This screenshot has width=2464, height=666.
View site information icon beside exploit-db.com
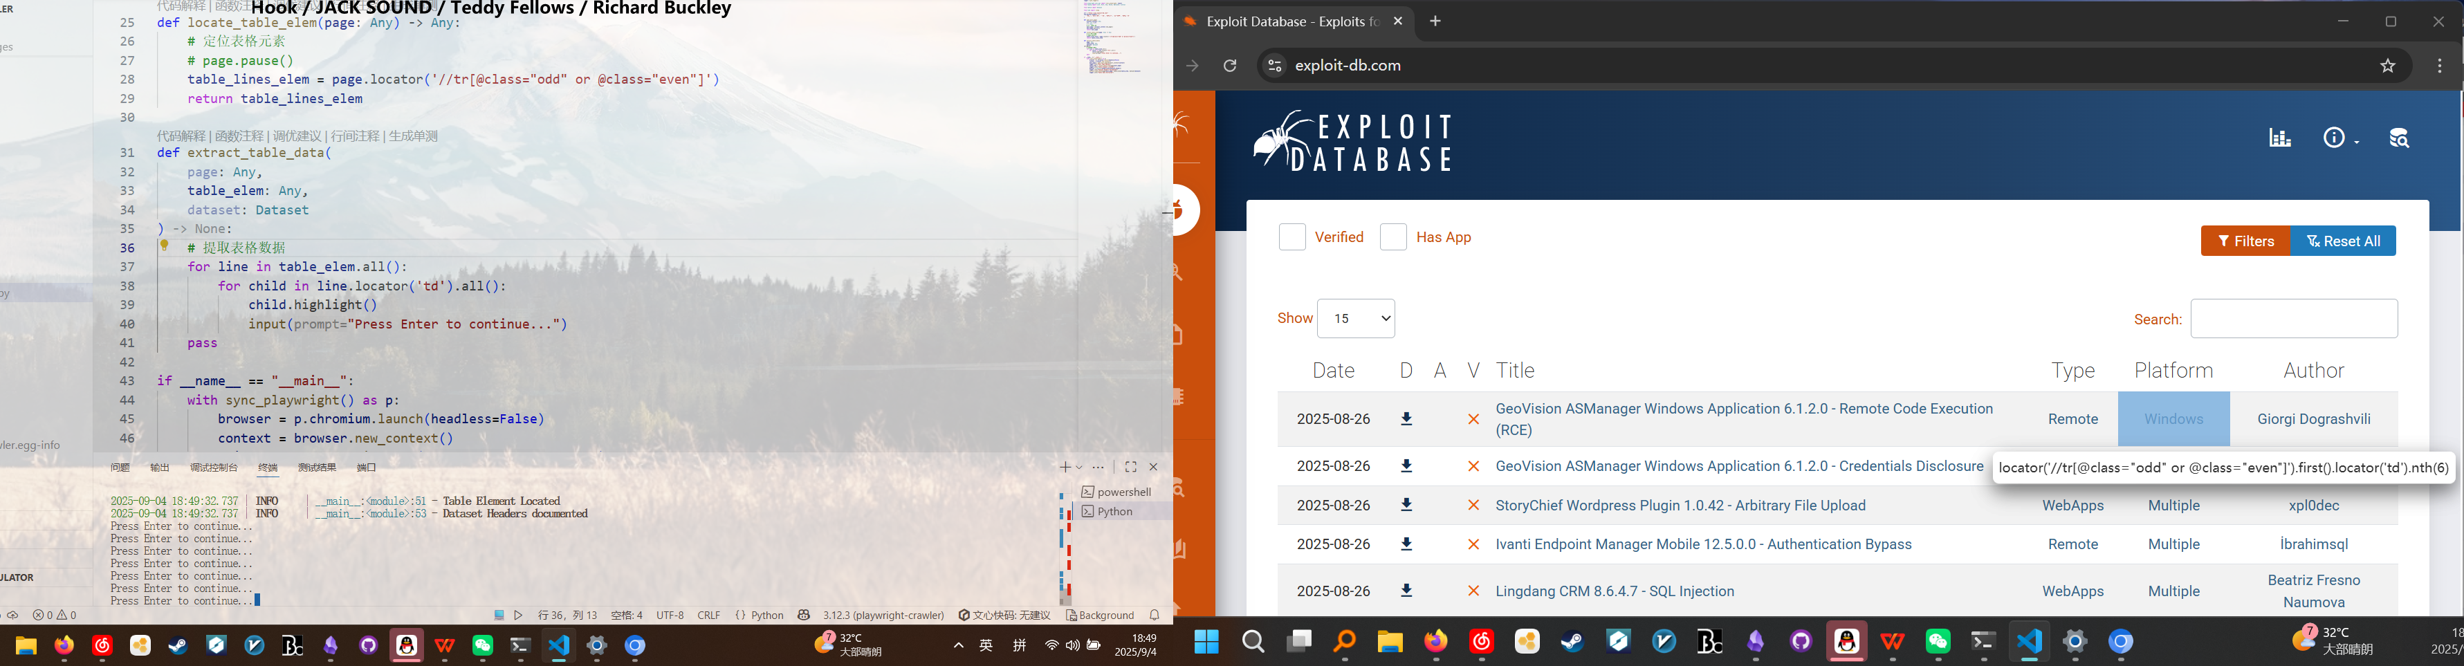click(x=1274, y=66)
